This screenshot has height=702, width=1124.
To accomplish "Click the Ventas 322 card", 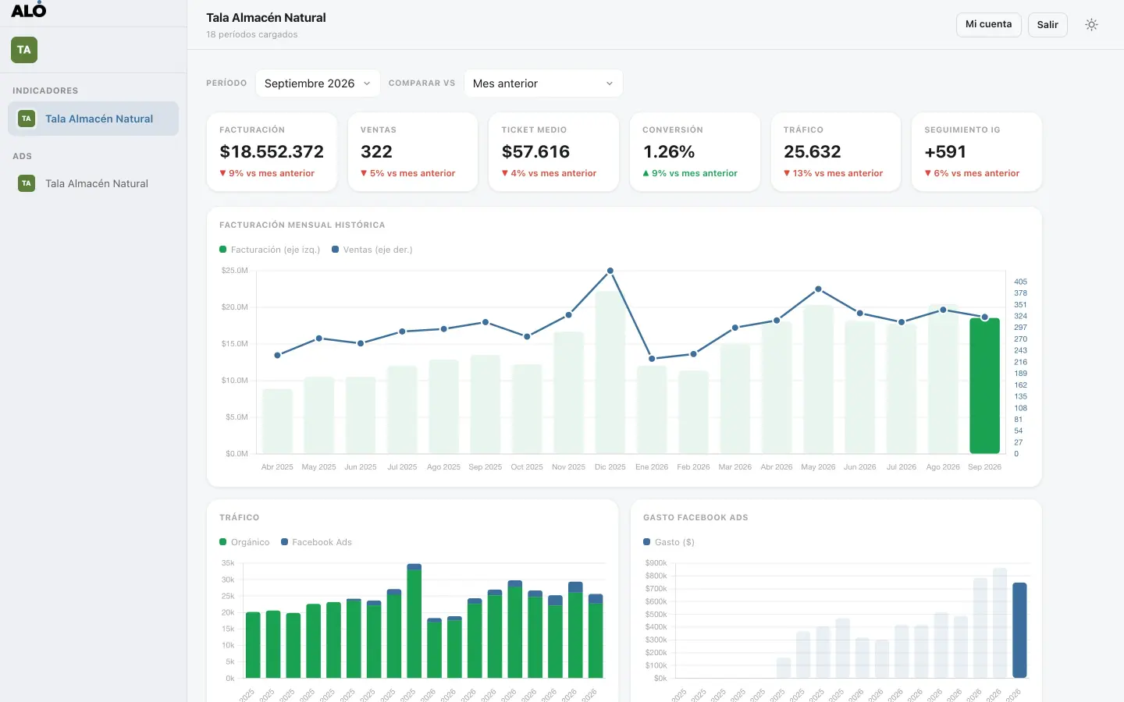I will point(413,152).
